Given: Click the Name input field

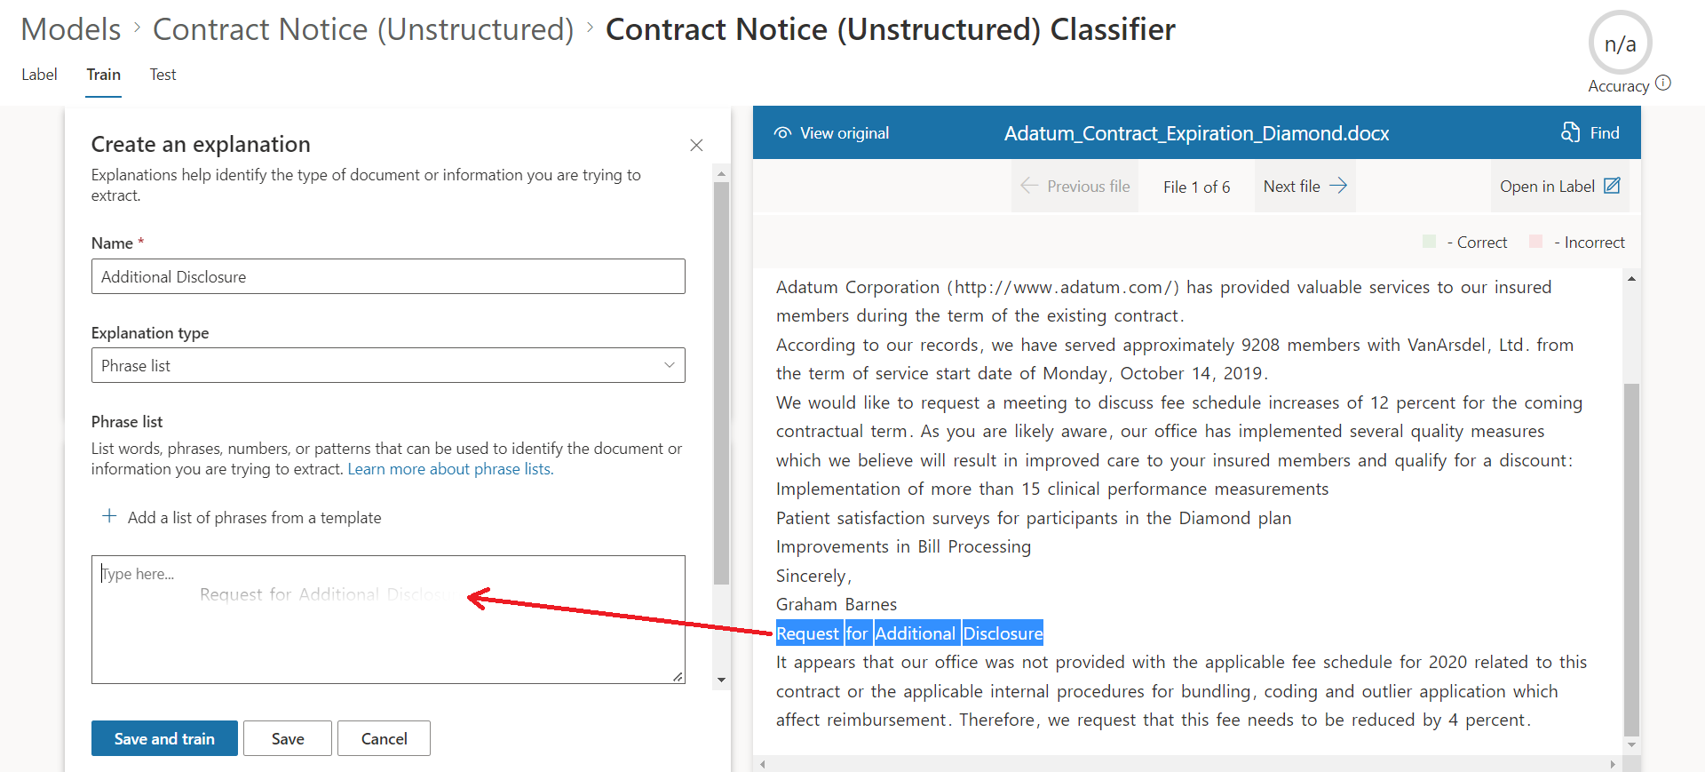Looking at the screenshot, I should point(388,276).
